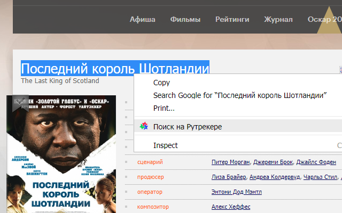Click the продюсер label

[151, 177]
